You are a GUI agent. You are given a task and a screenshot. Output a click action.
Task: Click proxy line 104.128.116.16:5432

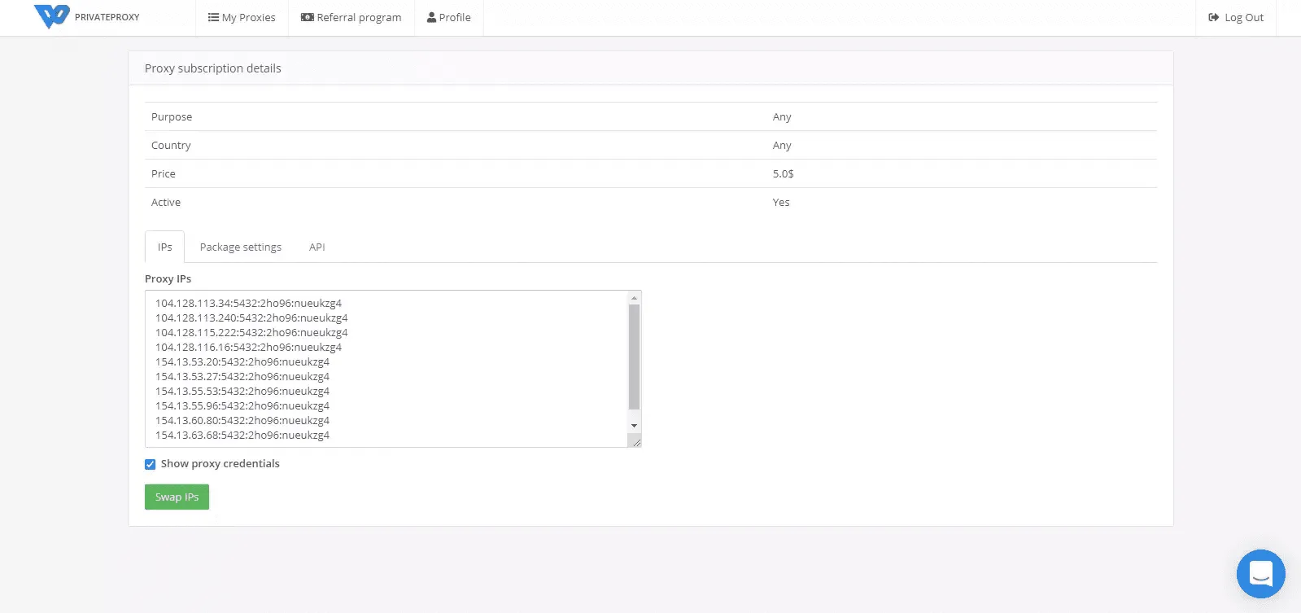pos(248,347)
